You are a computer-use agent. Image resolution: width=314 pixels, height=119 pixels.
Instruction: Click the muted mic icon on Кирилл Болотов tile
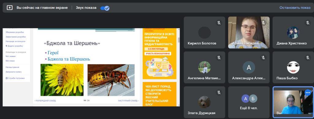(x=219, y=23)
